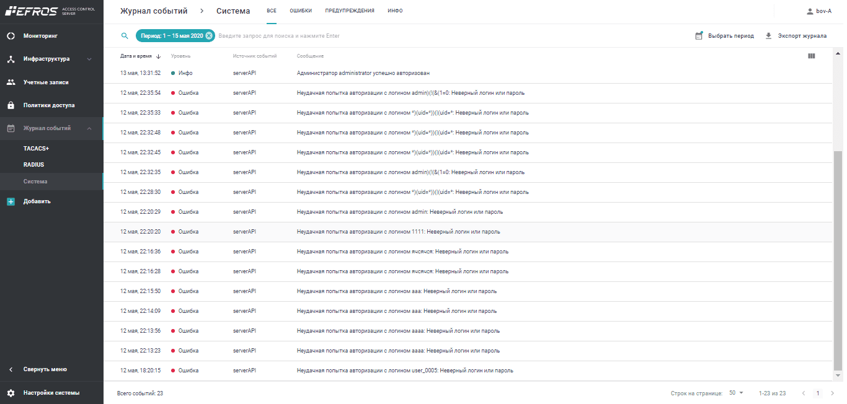847x404 pixels.
Task: Click the search magnifier icon
Action: pos(125,36)
